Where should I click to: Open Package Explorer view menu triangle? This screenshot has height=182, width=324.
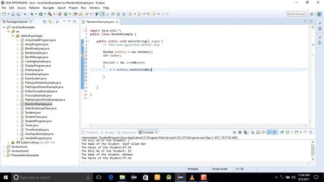click(x=64, y=21)
